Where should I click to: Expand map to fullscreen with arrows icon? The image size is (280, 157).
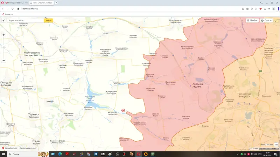[276, 21]
